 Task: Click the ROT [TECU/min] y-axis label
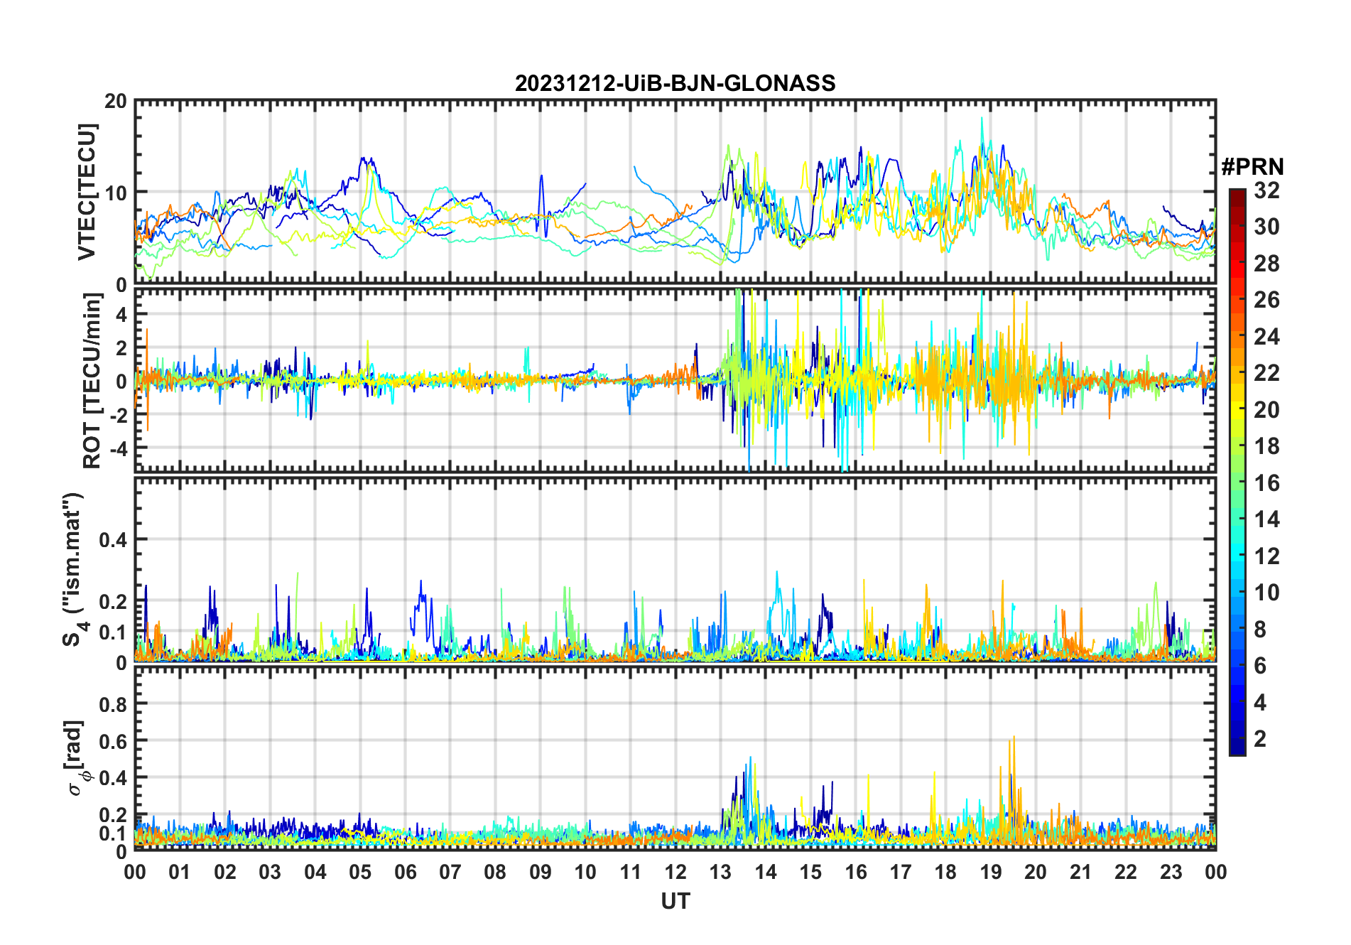(x=92, y=381)
